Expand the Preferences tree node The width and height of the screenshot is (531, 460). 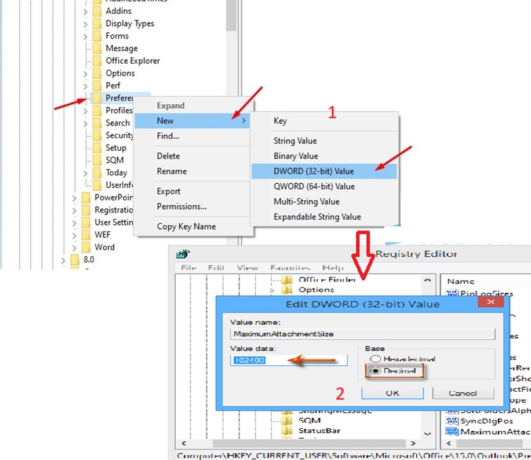(86, 98)
